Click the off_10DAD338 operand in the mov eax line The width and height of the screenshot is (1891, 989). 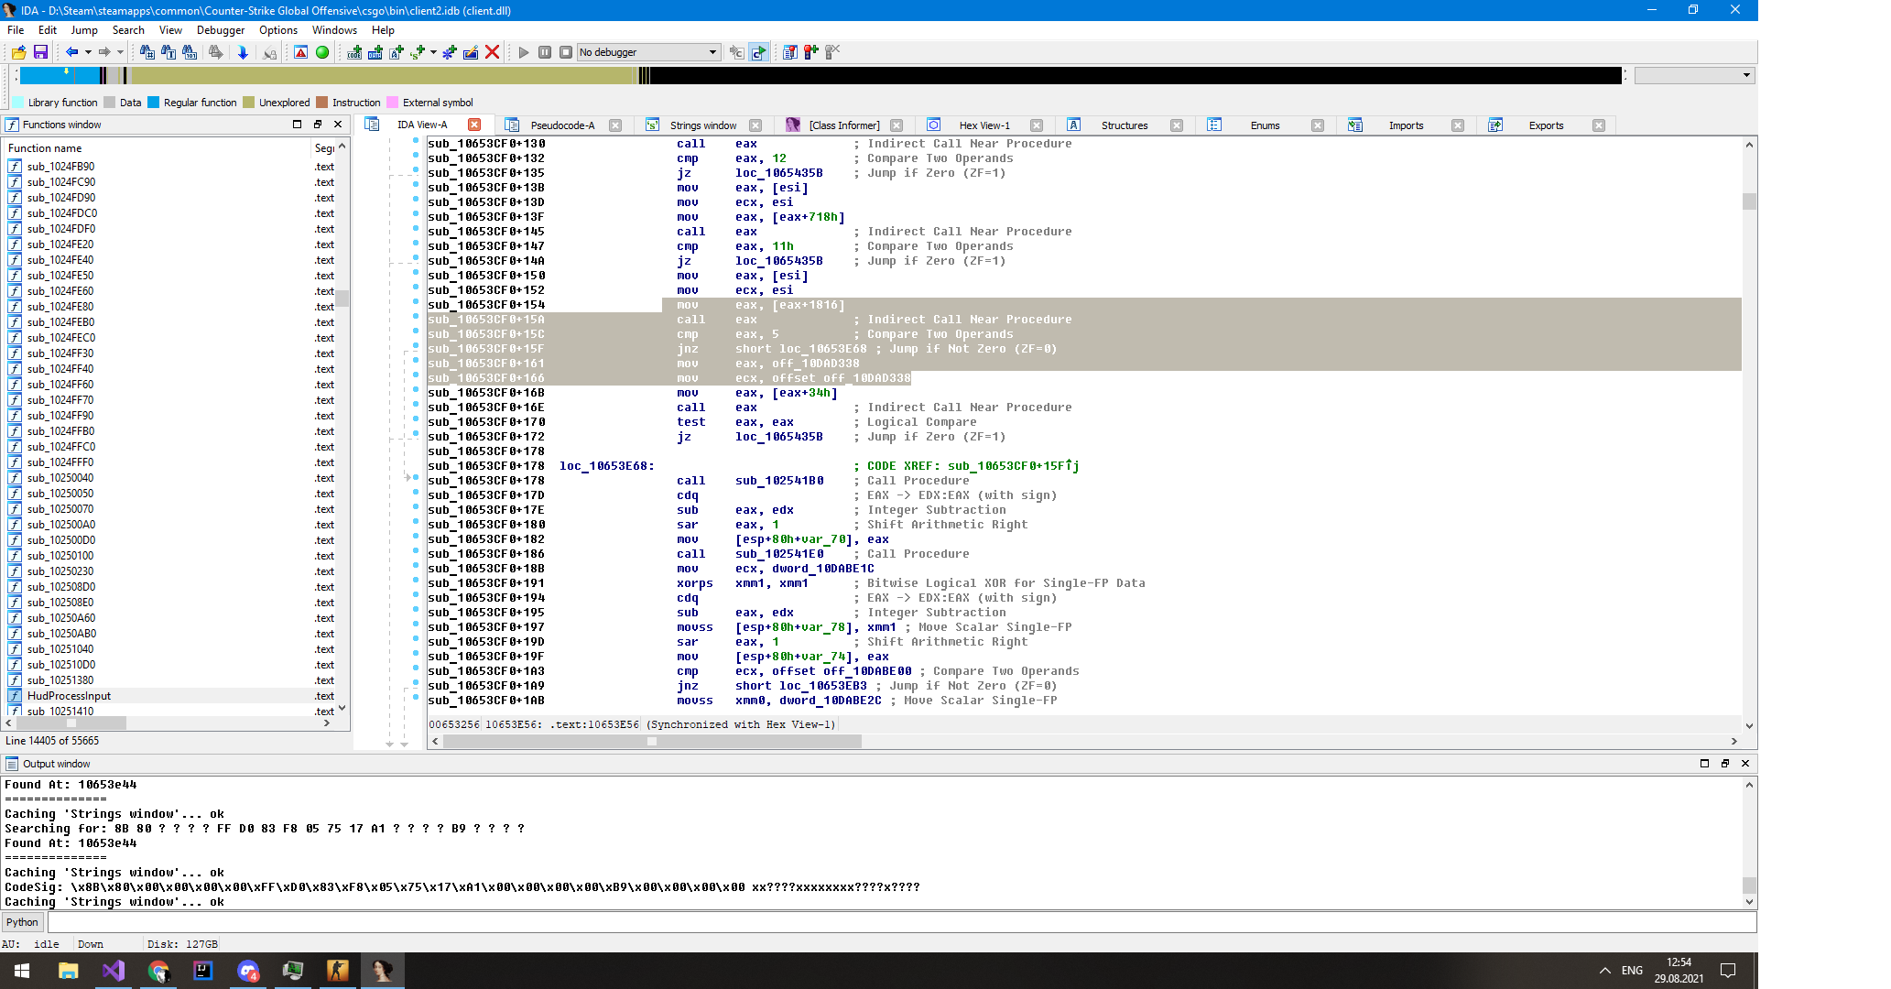(815, 364)
